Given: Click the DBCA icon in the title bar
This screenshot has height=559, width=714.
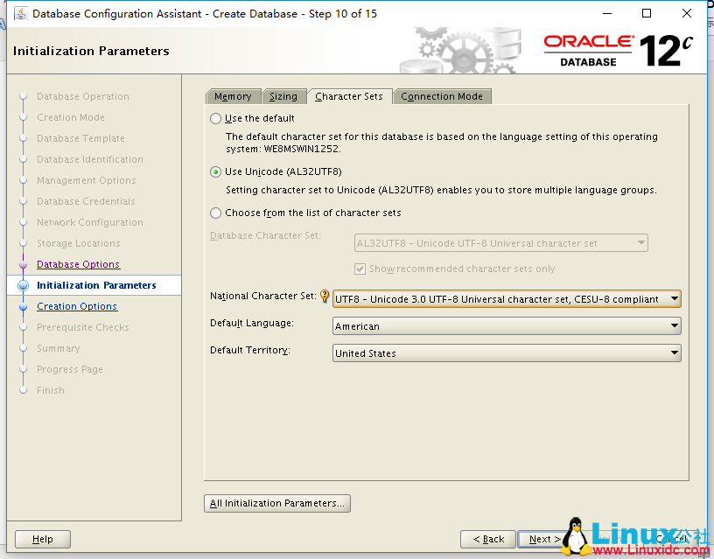Looking at the screenshot, I should (x=21, y=13).
